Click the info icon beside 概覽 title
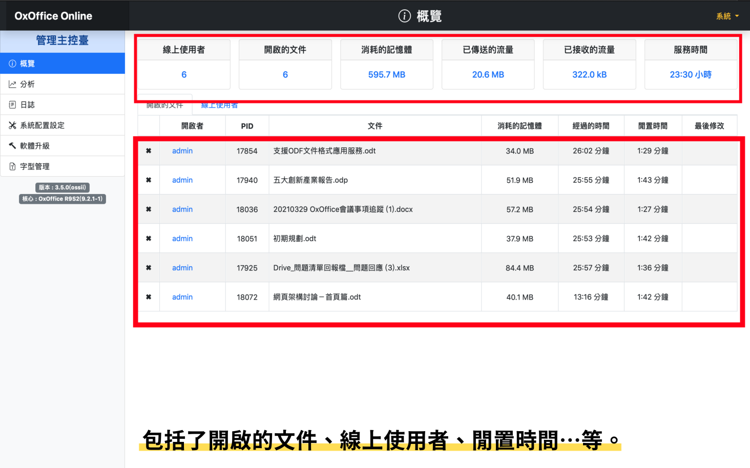Screen dimensions: 750x468 (404, 16)
